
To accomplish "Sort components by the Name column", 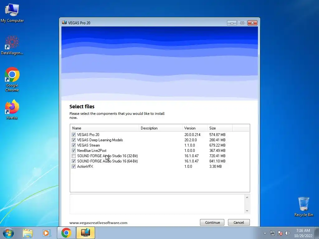I will click(105, 128).
